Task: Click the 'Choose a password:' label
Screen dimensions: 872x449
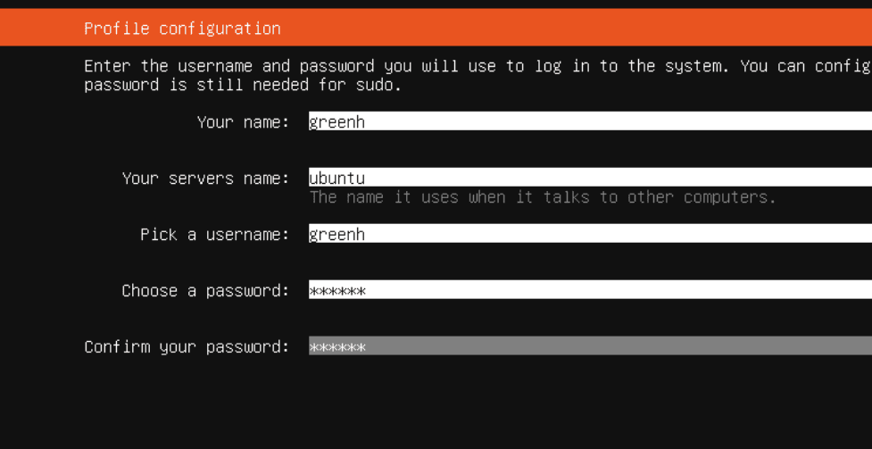Action: click(206, 290)
